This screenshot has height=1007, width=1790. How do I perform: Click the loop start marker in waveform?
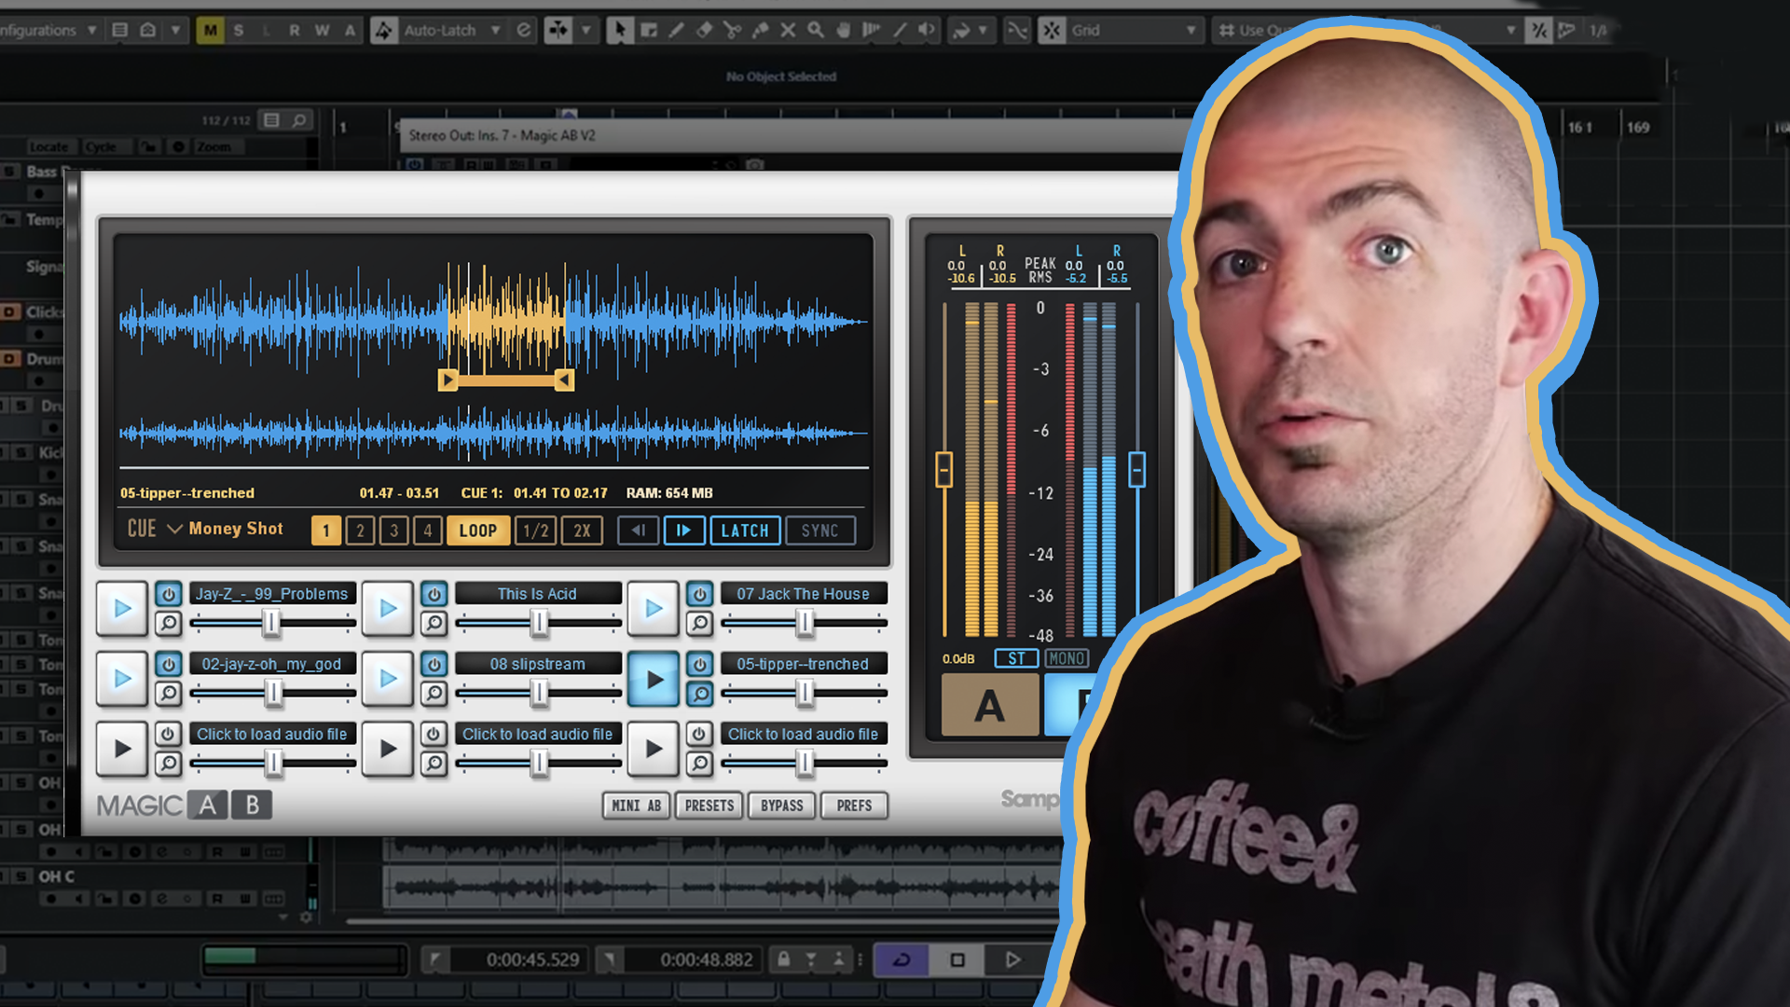click(x=447, y=379)
